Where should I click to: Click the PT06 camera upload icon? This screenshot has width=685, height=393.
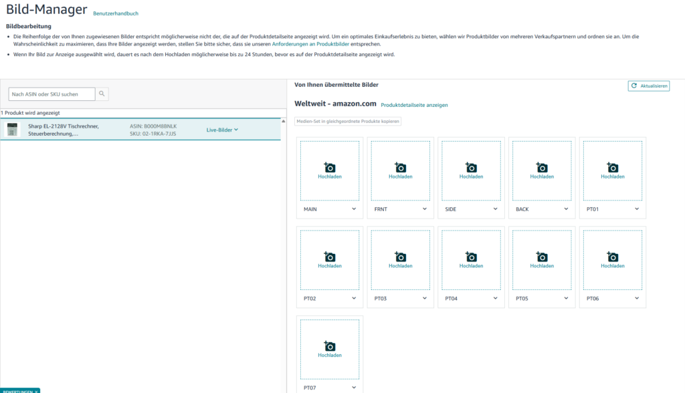[x=612, y=259]
